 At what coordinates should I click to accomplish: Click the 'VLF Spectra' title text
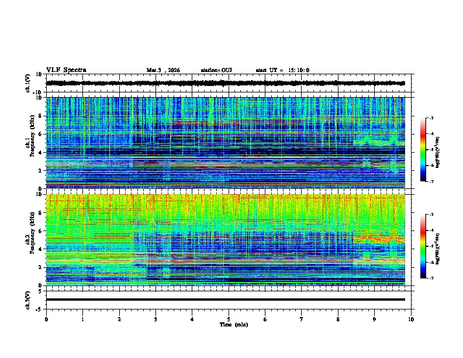point(66,70)
